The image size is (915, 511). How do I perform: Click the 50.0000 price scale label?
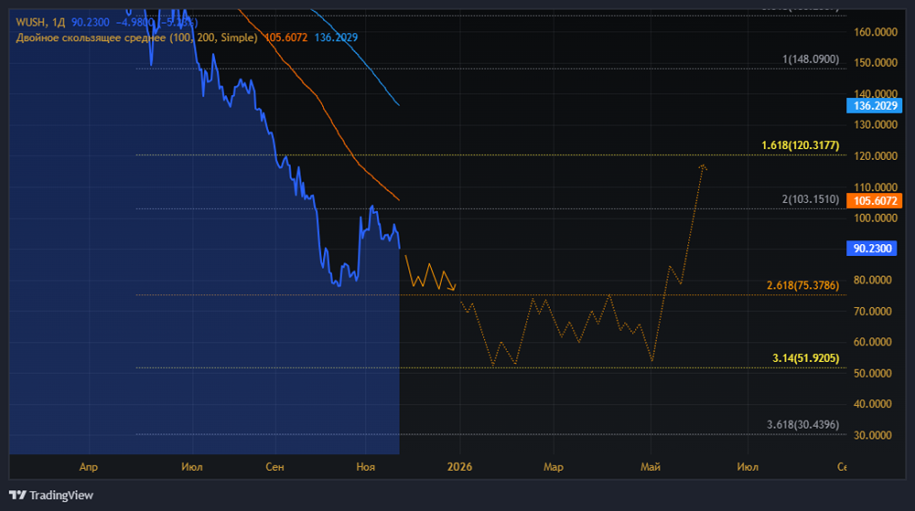click(x=872, y=374)
